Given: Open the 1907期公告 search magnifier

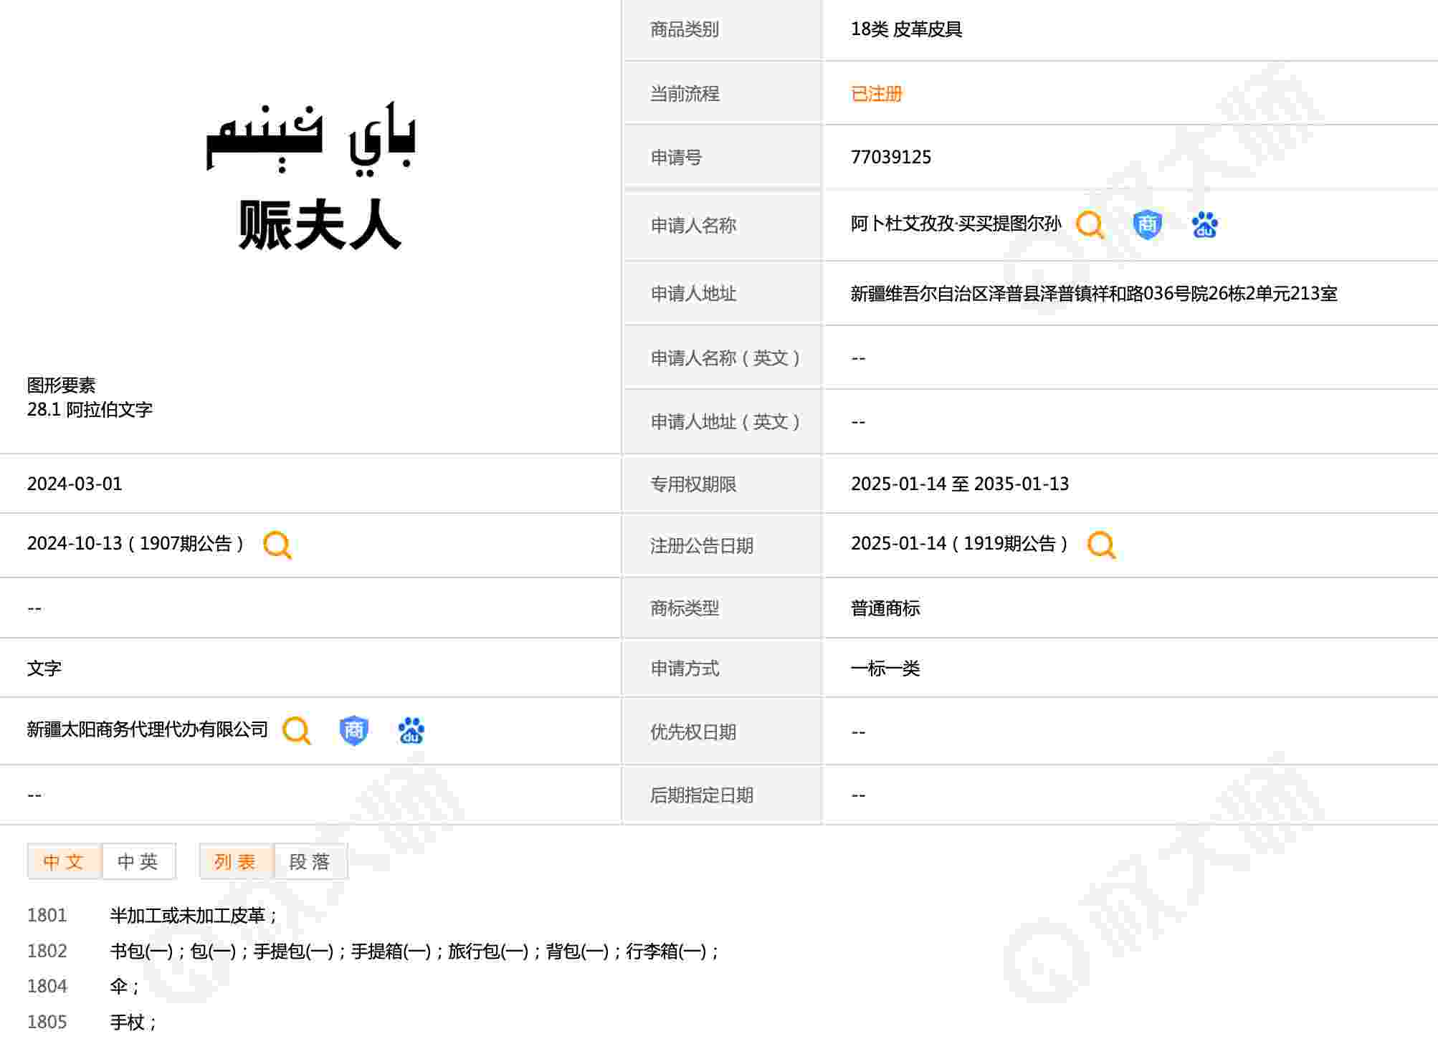Looking at the screenshot, I should pyautogui.click(x=277, y=545).
